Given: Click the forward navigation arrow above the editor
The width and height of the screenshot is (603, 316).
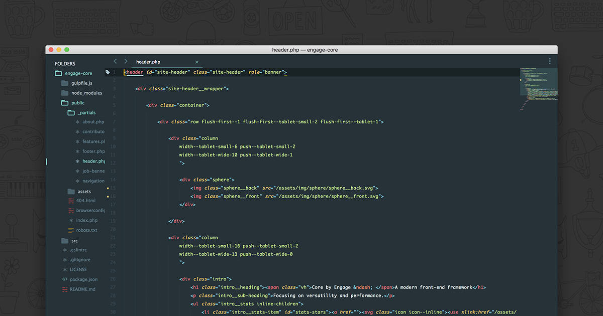Looking at the screenshot, I should tap(125, 61).
